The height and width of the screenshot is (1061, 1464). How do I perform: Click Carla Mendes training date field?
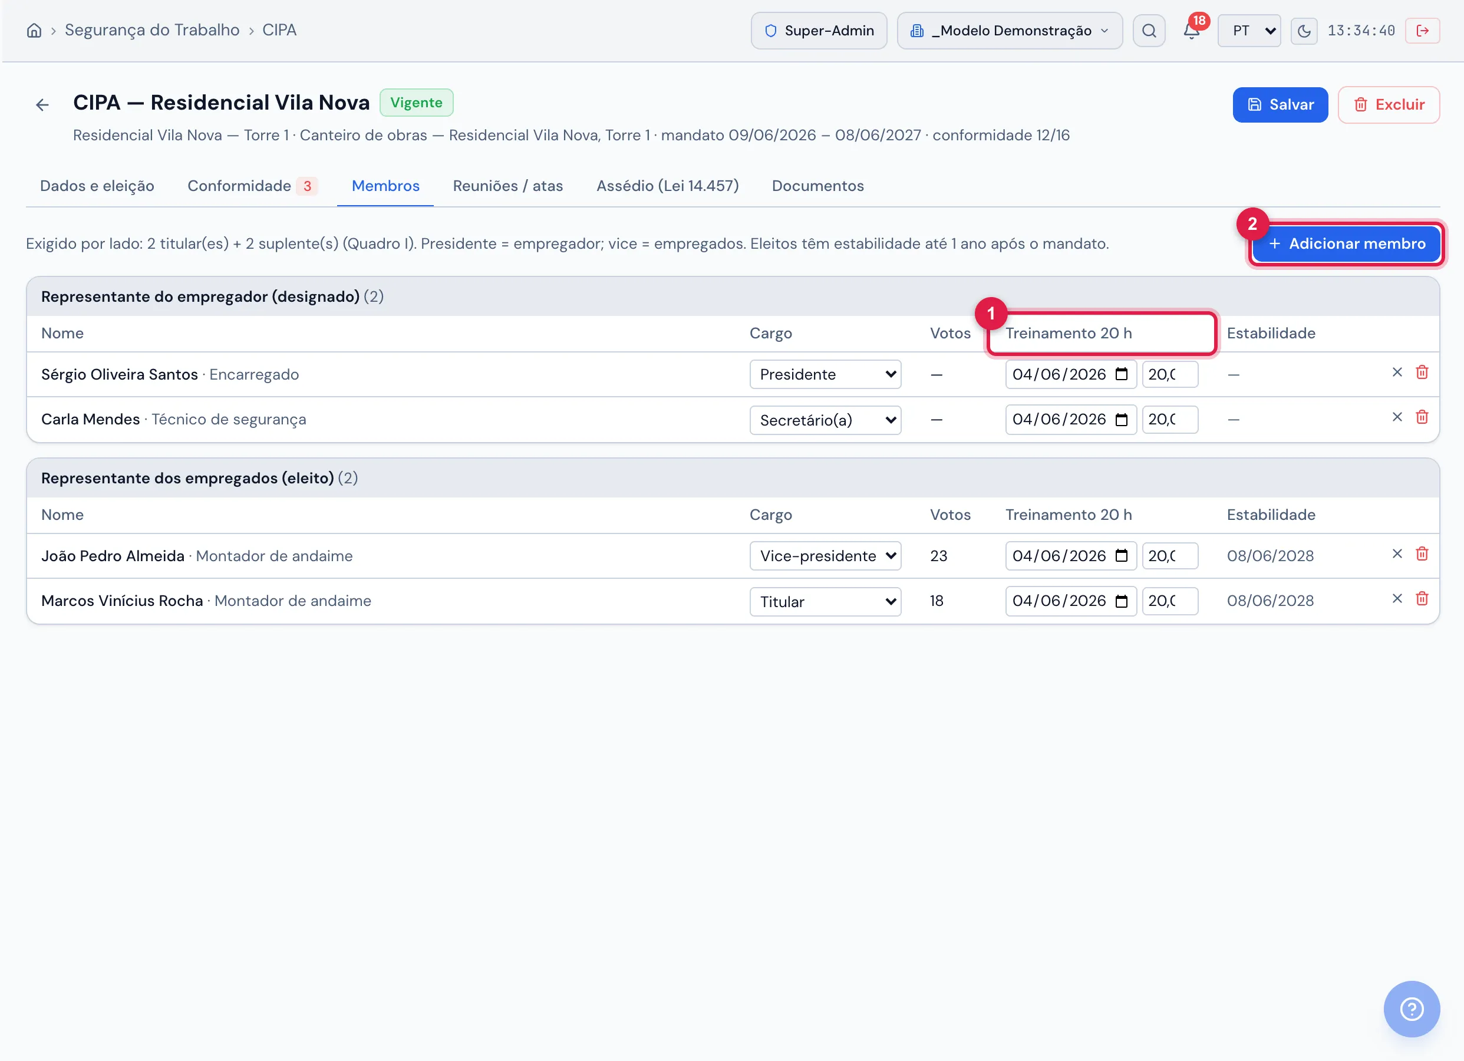click(1070, 420)
